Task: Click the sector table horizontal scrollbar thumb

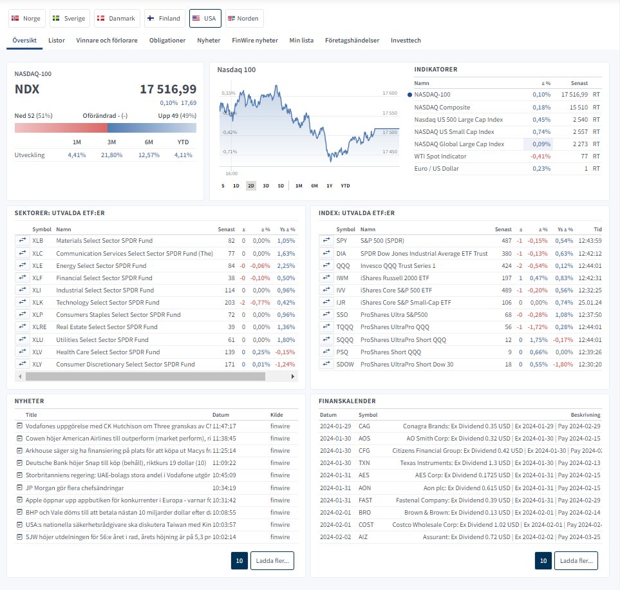Action: pyautogui.click(x=145, y=376)
